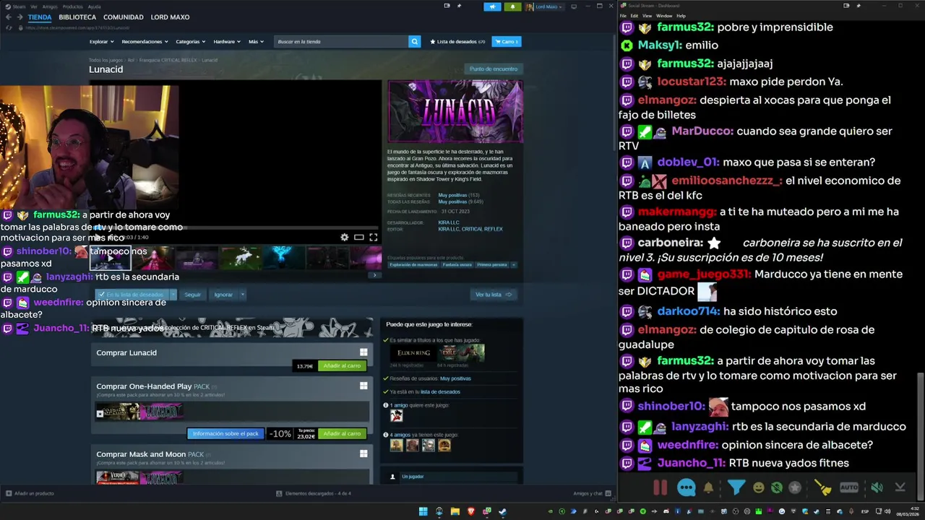The height and width of the screenshot is (520, 925).
Task: Click the scroll-to-bottom arrow in Social Stream
Action: point(900,487)
